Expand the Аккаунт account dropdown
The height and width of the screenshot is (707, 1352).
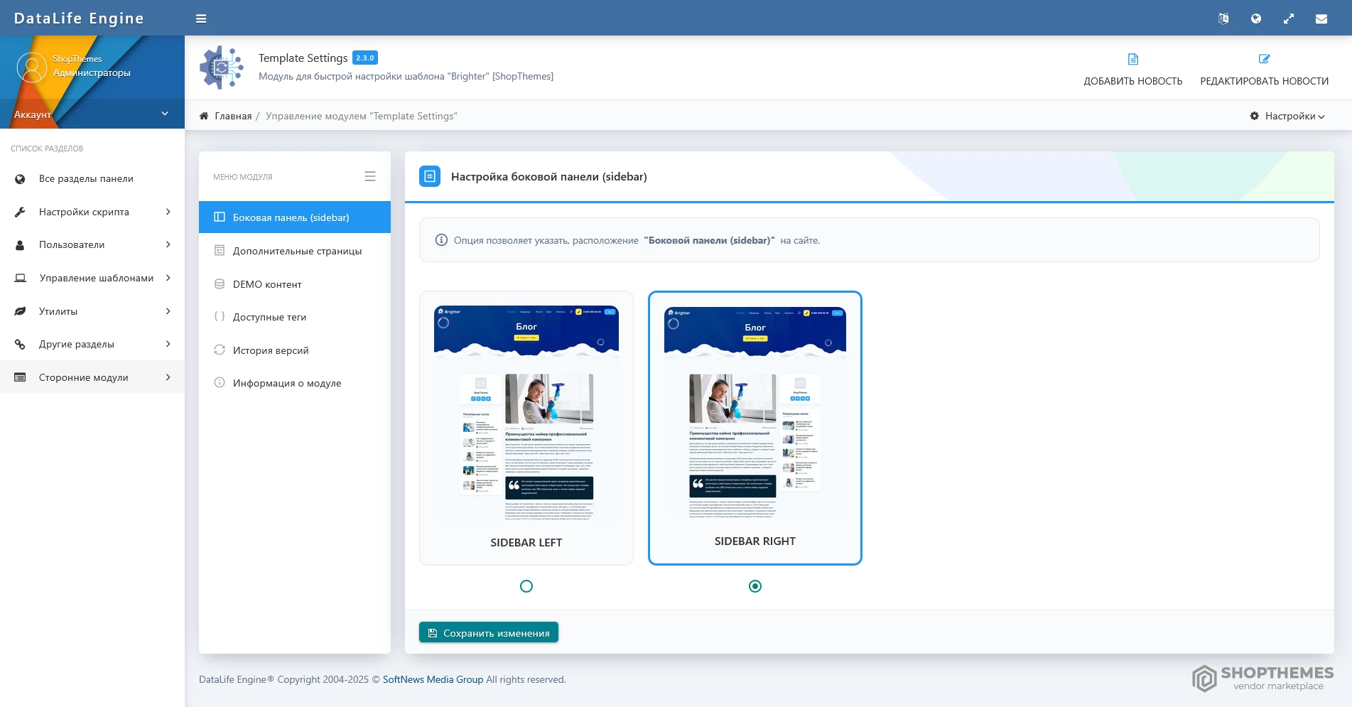[x=164, y=114]
